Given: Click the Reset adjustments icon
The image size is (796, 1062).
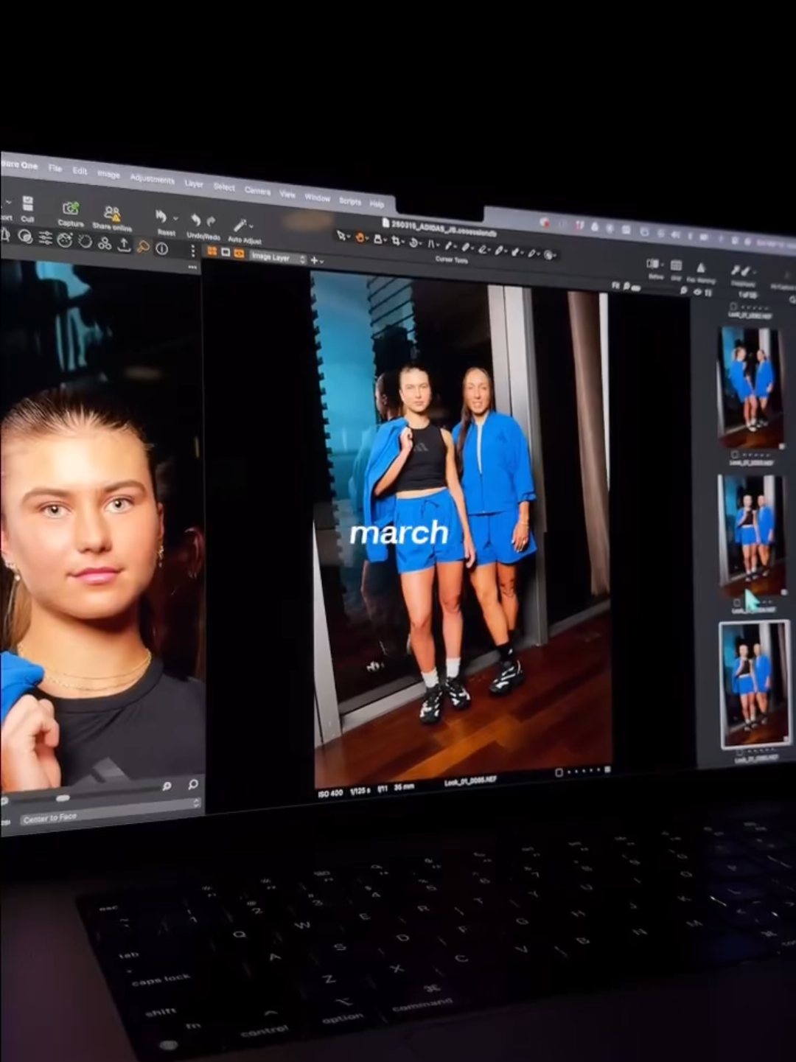Looking at the screenshot, I should pyautogui.click(x=161, y=217).
